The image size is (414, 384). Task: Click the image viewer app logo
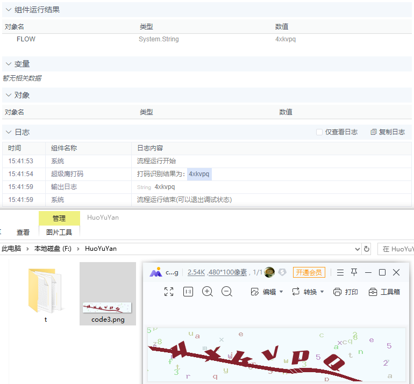[x=156, y=272]
